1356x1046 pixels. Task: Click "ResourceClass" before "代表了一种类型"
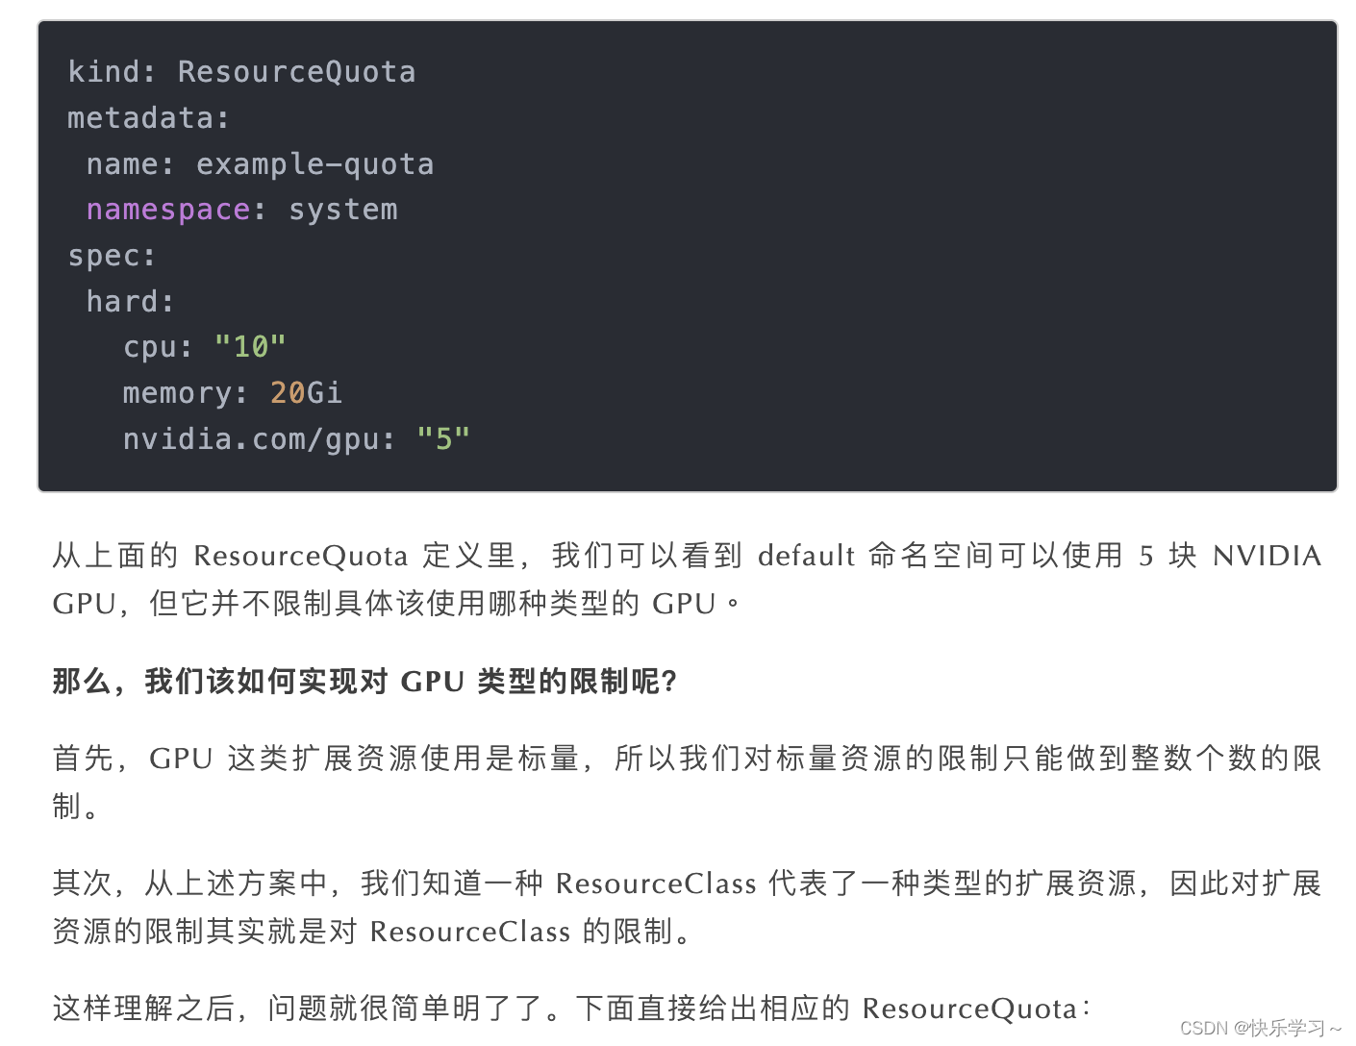[656, 884]
